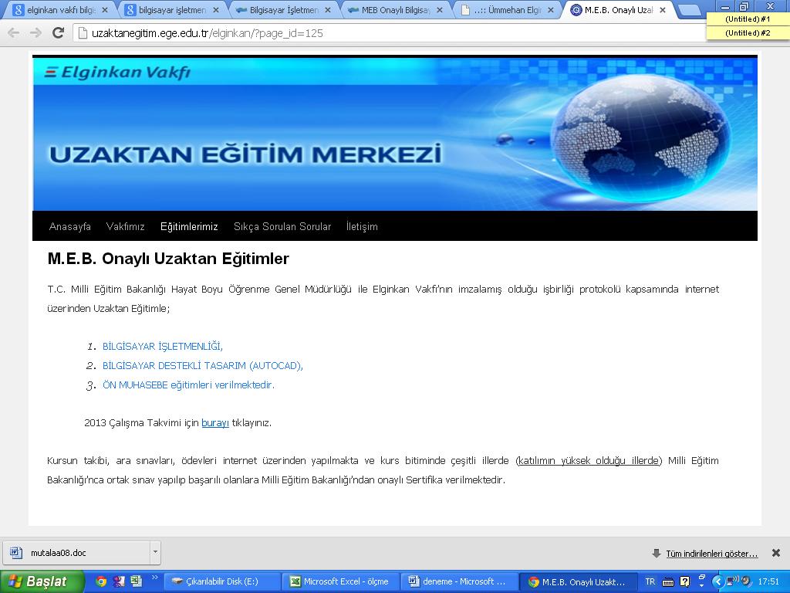Screen dimensions: 790x593
Task: Open on-screen keyboard language bar icon
Action: [667, 582]
